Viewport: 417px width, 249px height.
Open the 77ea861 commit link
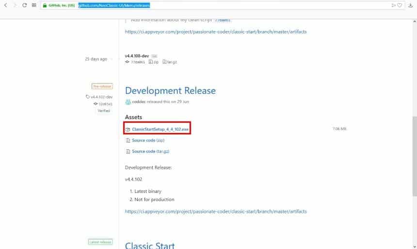pos(138,62)
